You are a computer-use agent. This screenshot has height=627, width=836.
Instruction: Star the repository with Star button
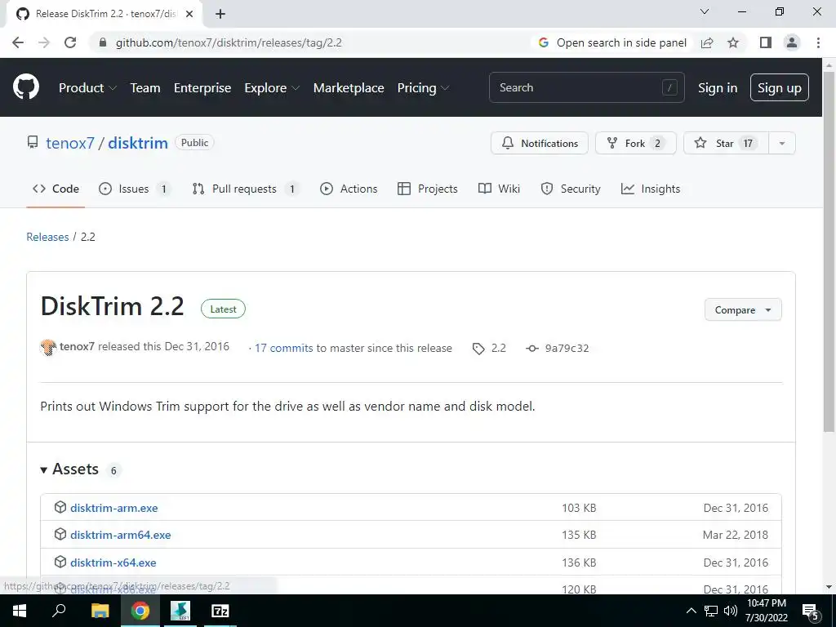tap(726, 144)
